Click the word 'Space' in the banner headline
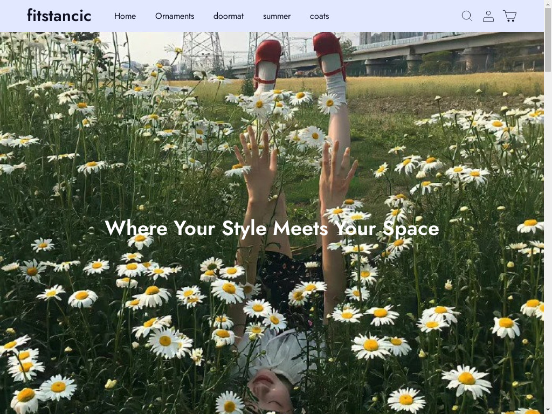 (411, 229)
